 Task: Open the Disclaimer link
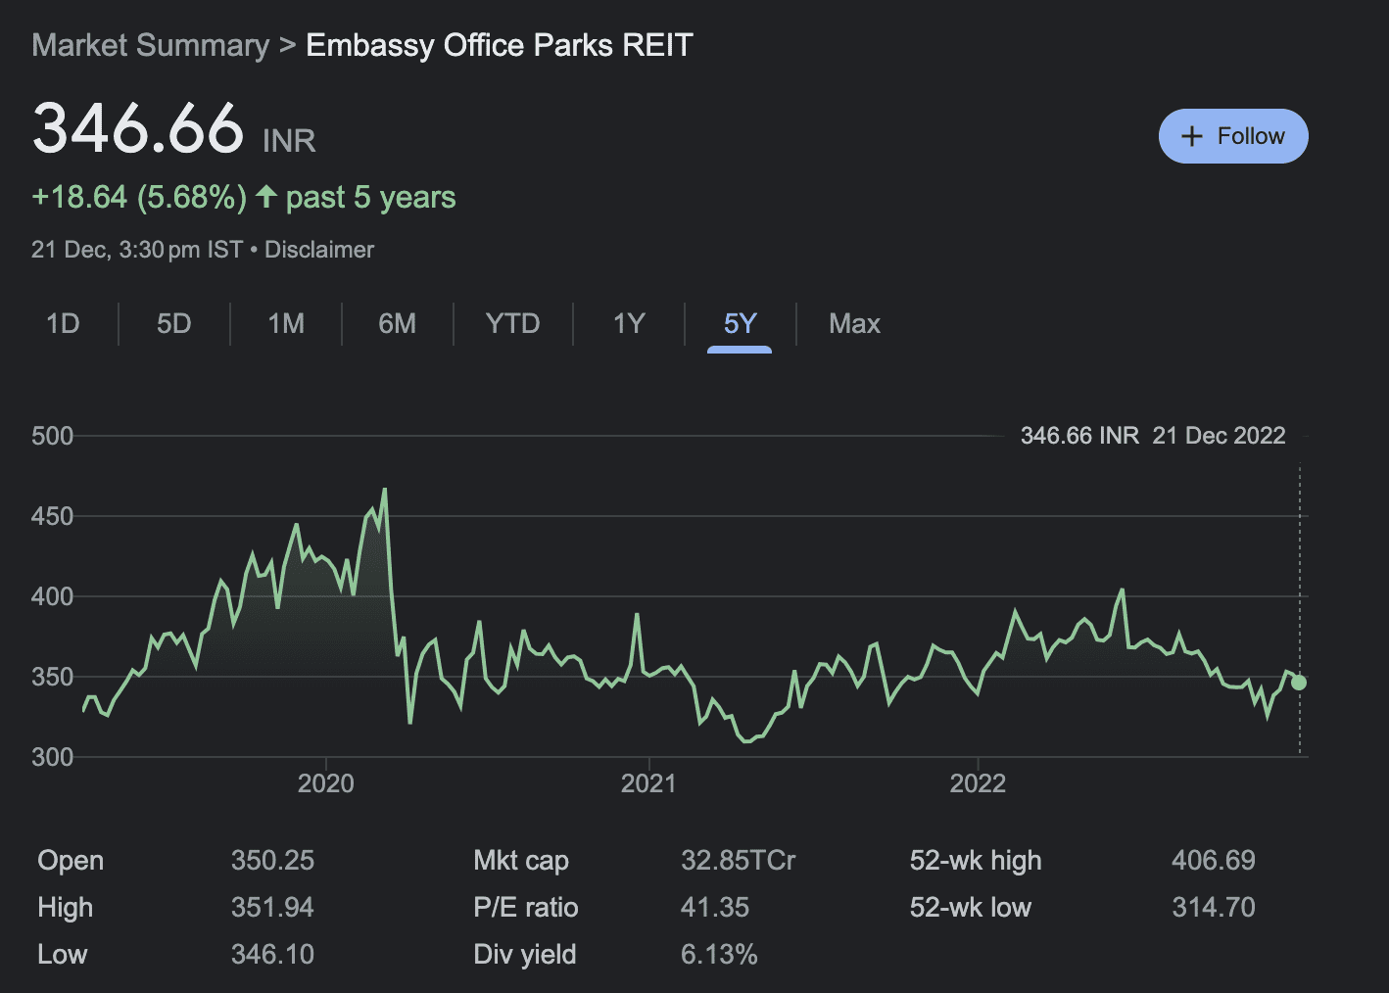319,250
